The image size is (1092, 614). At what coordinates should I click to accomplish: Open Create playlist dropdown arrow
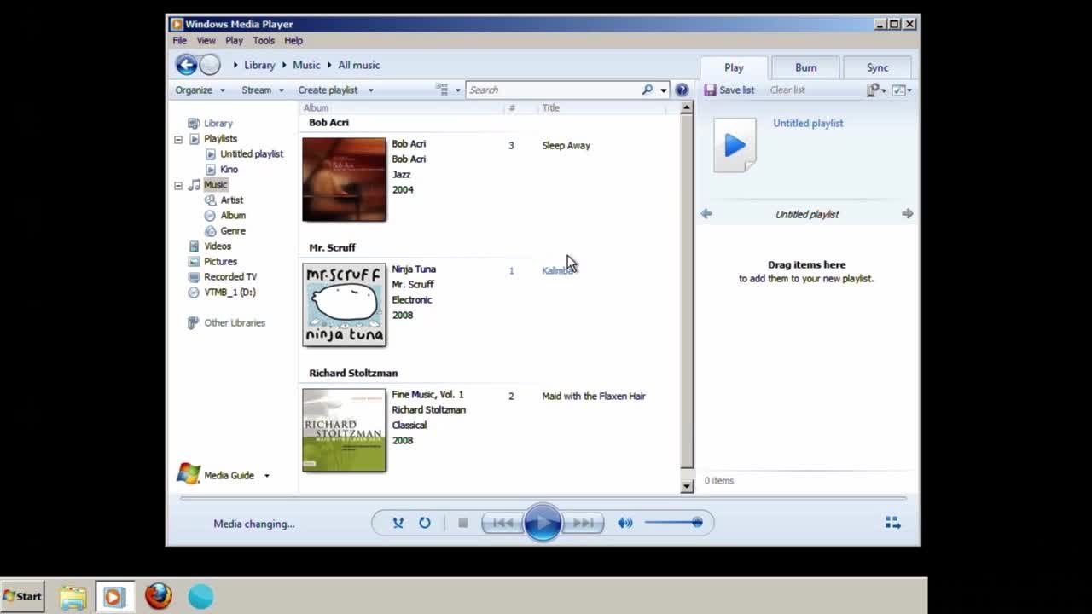point(370,90)
